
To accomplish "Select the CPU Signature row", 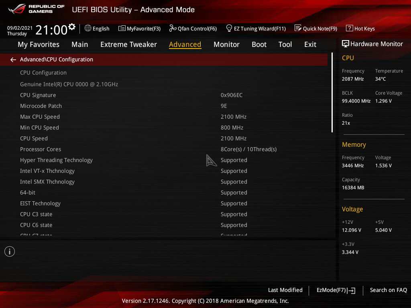I will point(164,95).
